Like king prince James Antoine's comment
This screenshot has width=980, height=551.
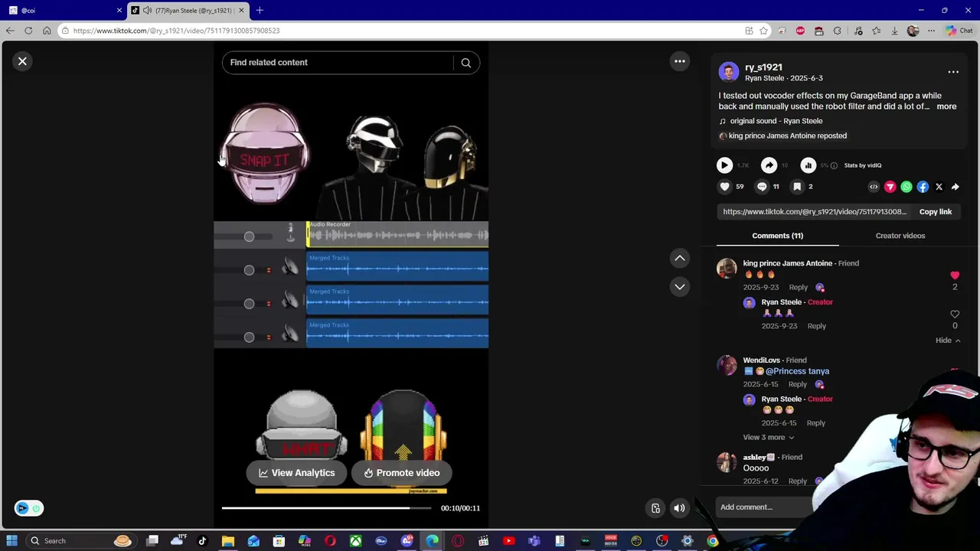(x=955, y=275)
